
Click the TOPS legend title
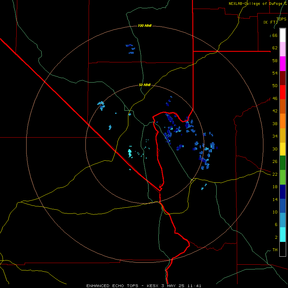click(281, 19)
